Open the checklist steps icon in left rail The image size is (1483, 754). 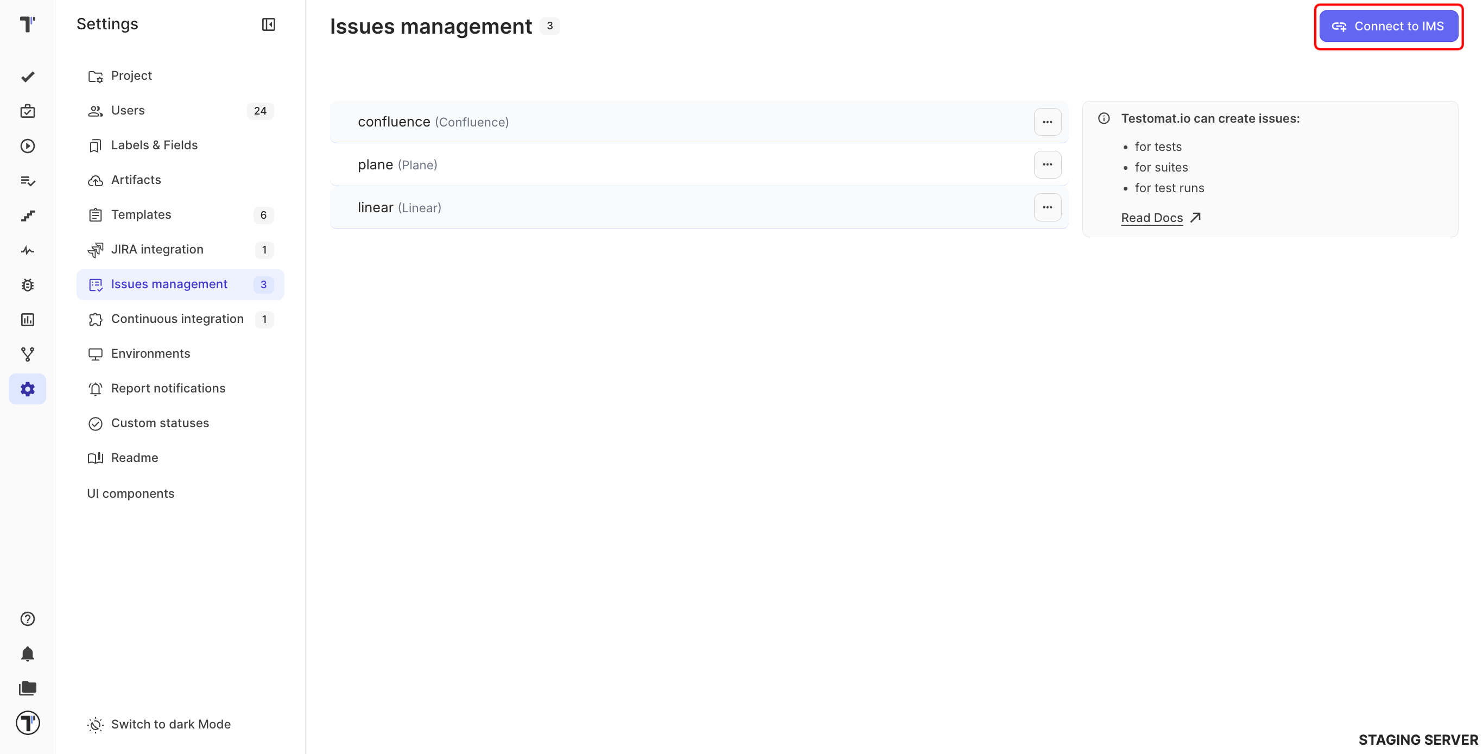[28, 181]
